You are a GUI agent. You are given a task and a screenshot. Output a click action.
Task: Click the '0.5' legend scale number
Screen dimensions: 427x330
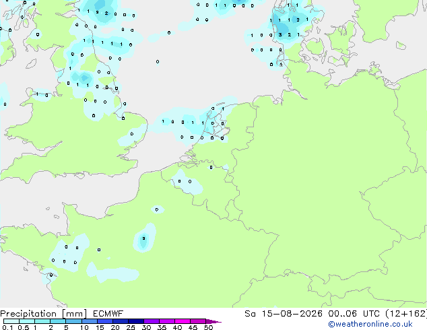[24, 327]
